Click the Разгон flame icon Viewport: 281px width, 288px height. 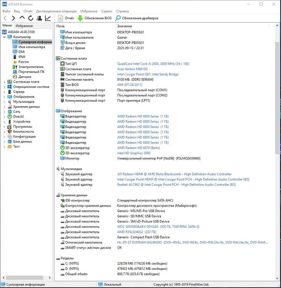coord(15,62)
